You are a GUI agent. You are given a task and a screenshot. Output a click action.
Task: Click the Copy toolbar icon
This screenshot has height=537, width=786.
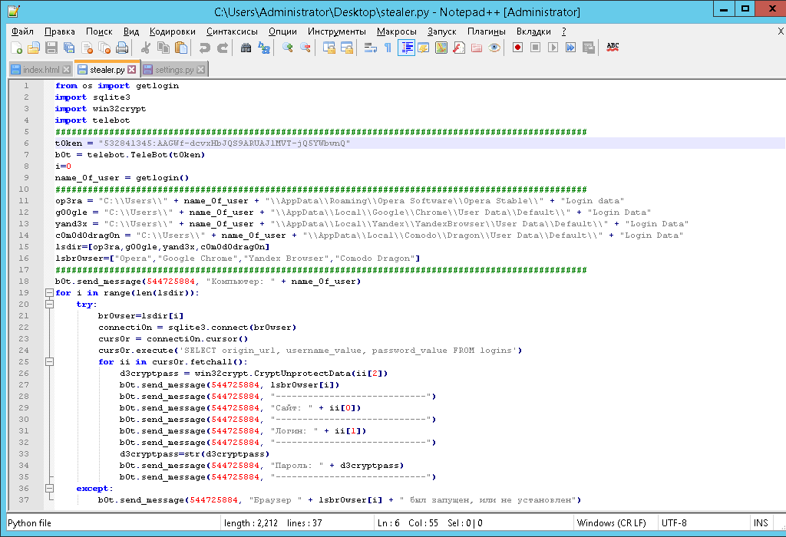point(163,48)
